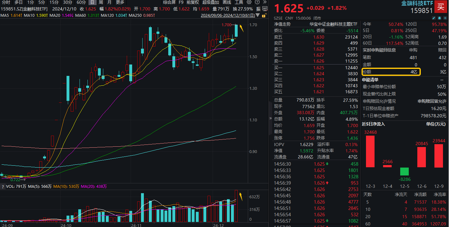
Task: Click the WP icon beside the 振 indicator
Action: (x=265, y=9)
